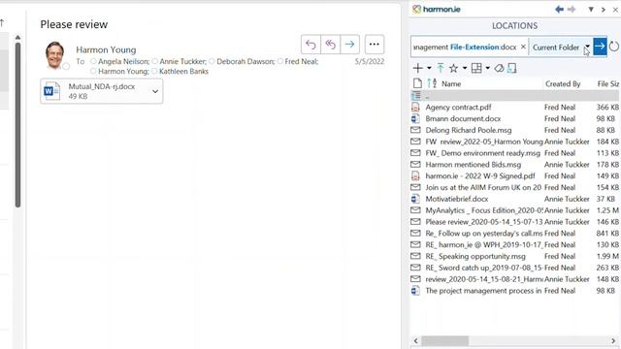Click the upload arrow icon
Viewport: 621px width, 349px height.
[x=441, y=68]
